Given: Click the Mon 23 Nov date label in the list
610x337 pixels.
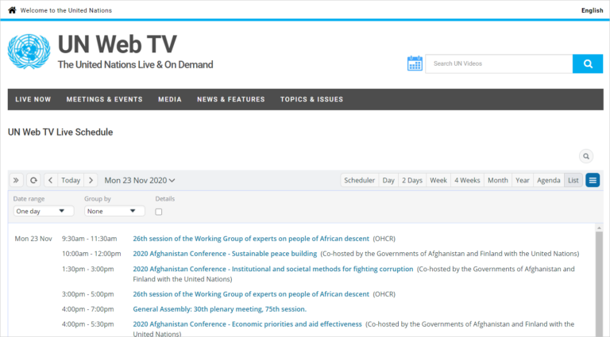Looking at the screenshot, I should (33, 239).
